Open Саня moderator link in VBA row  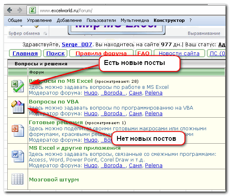[x=135, y=113]
